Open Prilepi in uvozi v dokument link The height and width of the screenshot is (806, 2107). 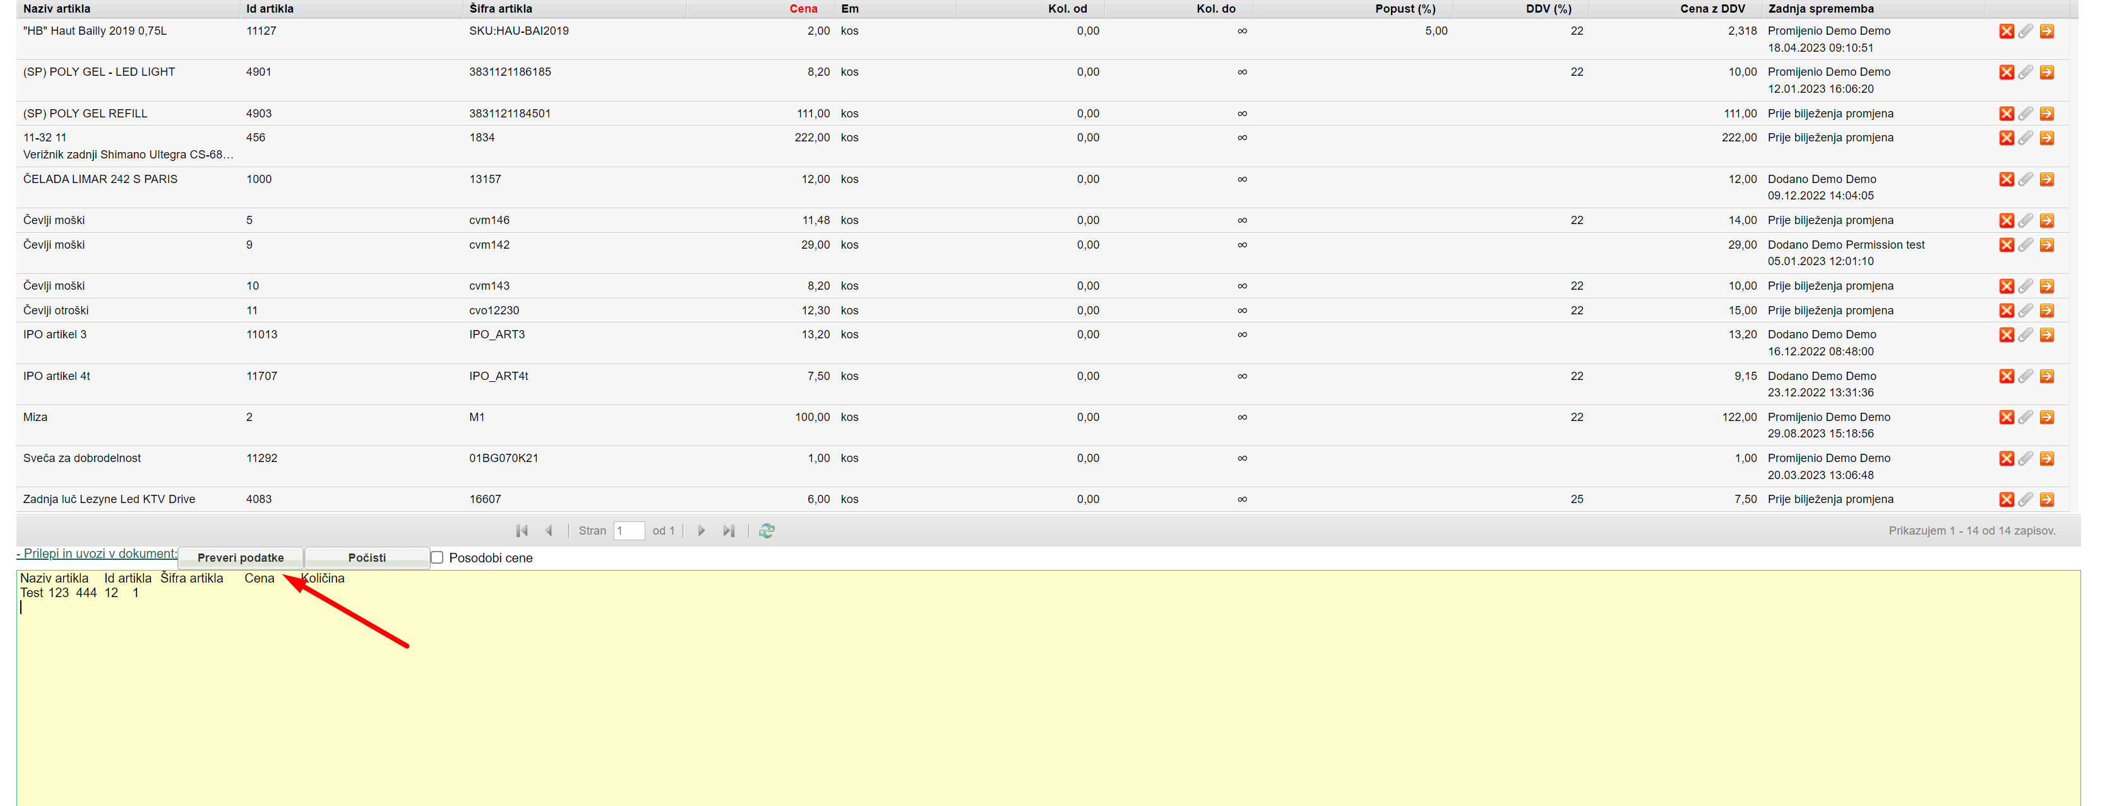97,554
